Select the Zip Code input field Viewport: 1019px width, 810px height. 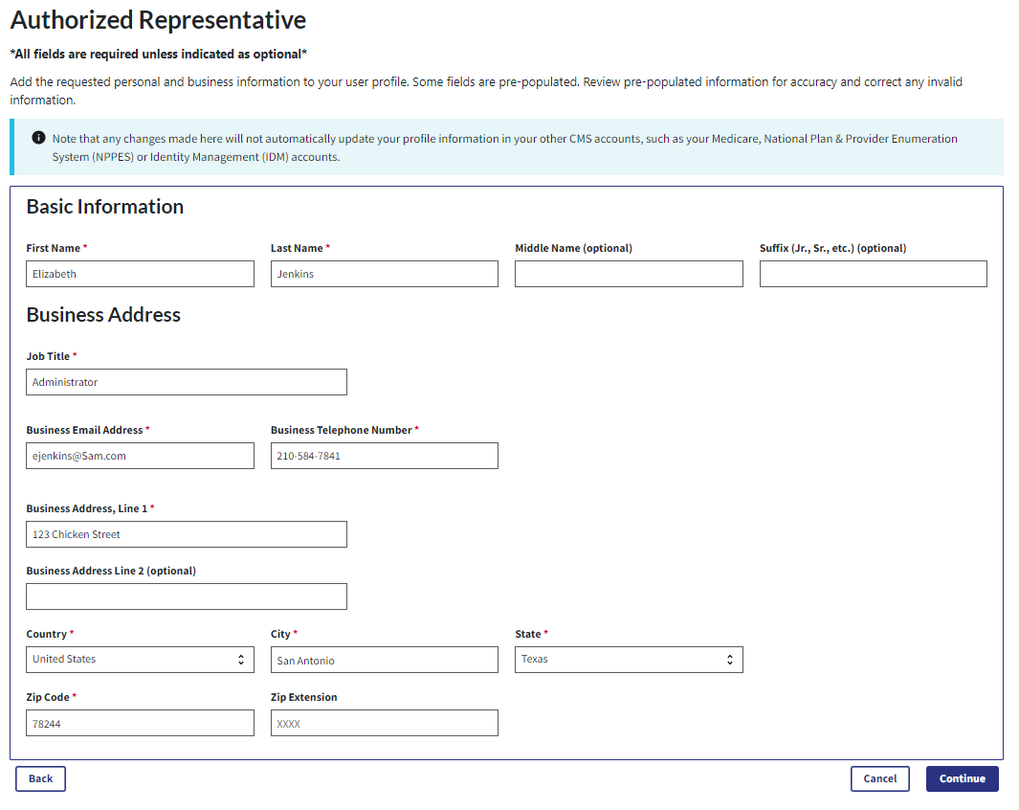tap(140, 723)
